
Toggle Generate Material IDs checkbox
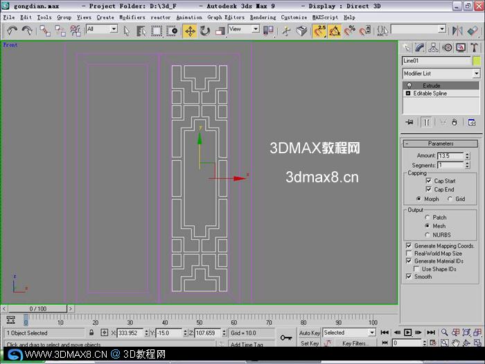pyautogui.click(x=409, y=261)
